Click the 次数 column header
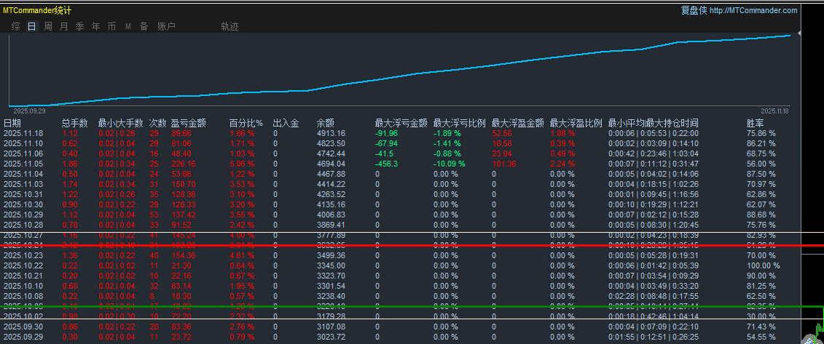824x344 pixels. pyautogui.click(x=157, y=123)
